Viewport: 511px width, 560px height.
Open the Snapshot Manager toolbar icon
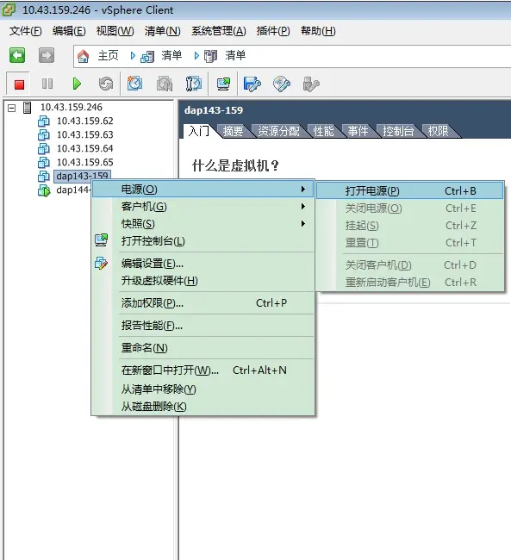(194, 84)
